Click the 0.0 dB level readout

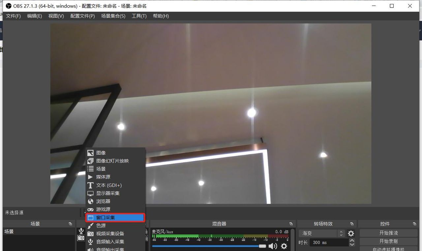coord(282,232)
